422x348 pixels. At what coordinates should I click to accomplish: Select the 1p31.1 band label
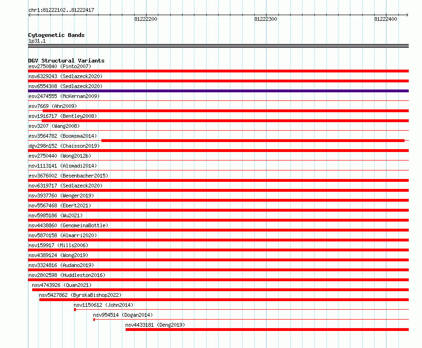pyautogui.click(x=37, y=41)
